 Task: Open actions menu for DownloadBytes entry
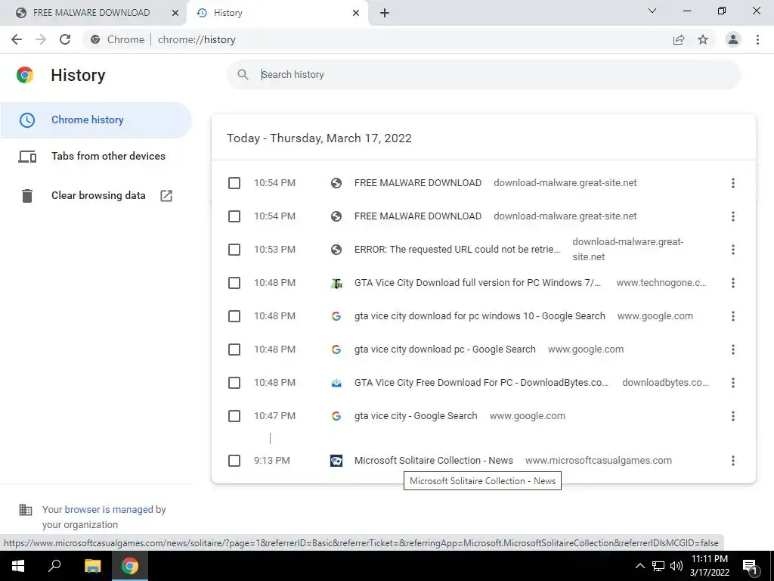(733, 383)
